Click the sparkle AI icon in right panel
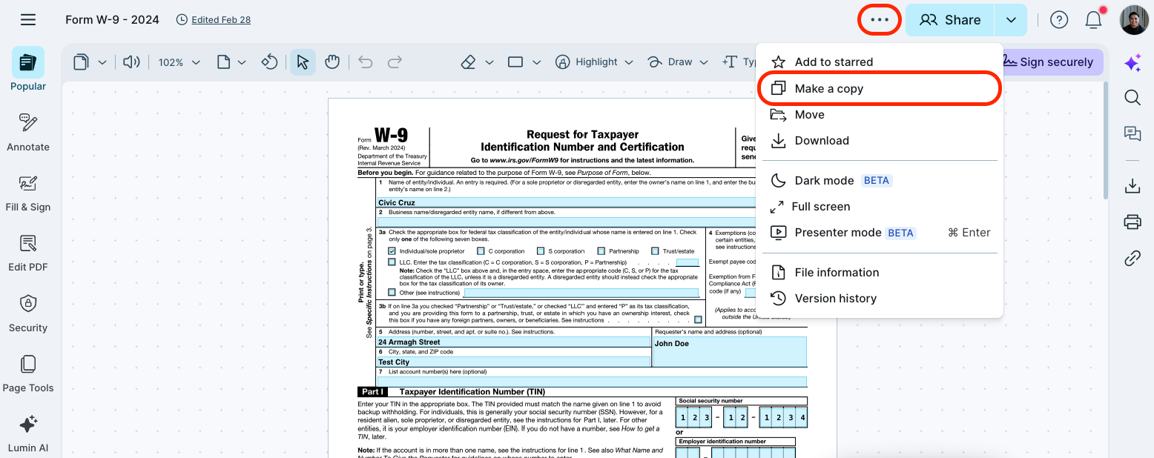Viewport: 1154px width, 458px height. 1132,63
